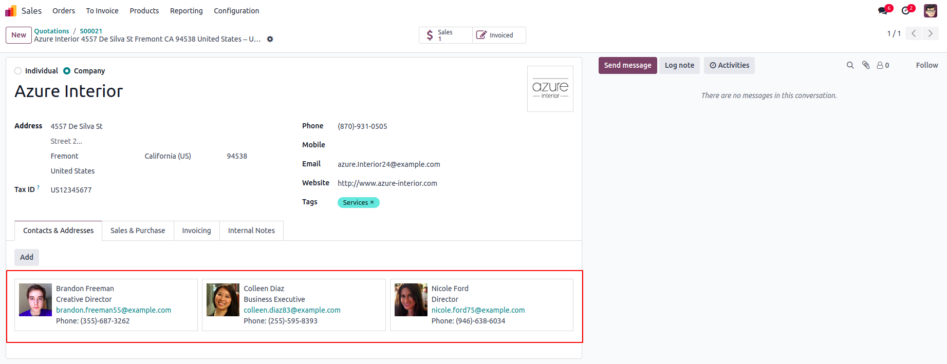Viewport: 947px width, 364px height.
Task: Open the To Invoice menu
Action: tap(102, 11)
